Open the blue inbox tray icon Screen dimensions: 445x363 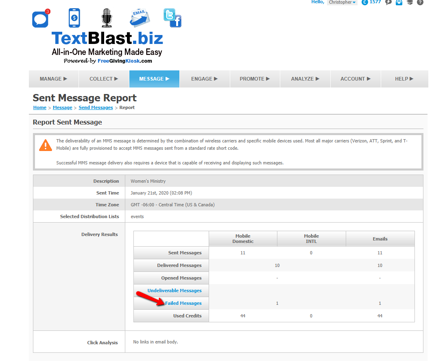[x=399, y=2]
